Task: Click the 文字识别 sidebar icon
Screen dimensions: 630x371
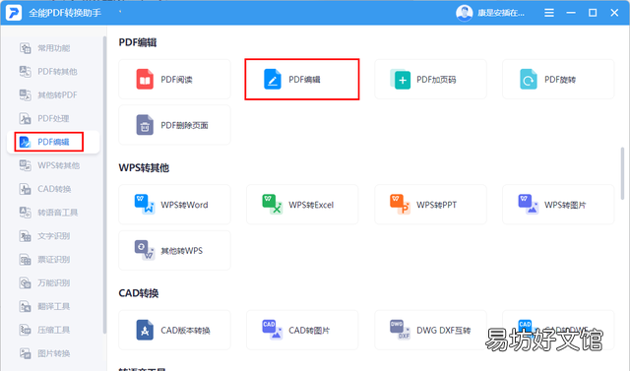Action: [x=25, y=236]
